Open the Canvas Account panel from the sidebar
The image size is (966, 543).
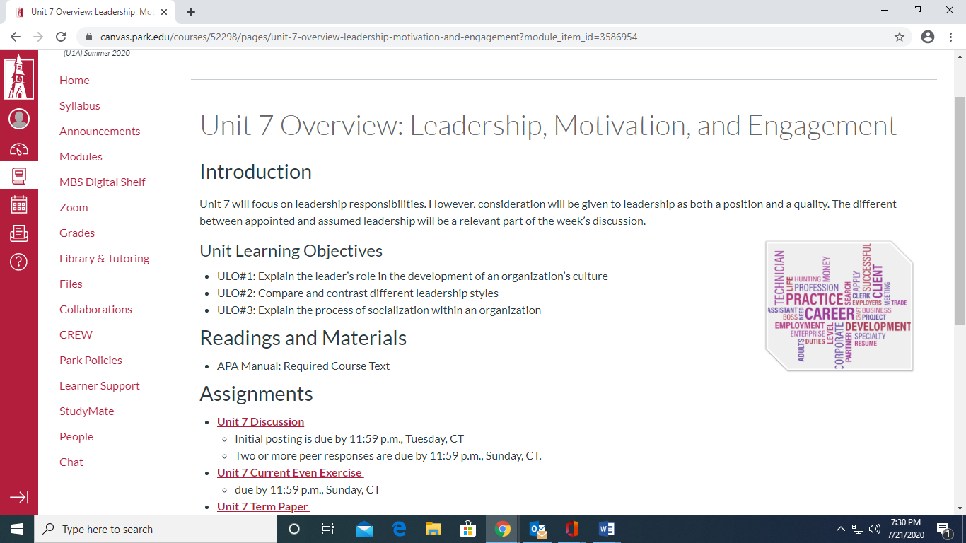tap(19, 119)
